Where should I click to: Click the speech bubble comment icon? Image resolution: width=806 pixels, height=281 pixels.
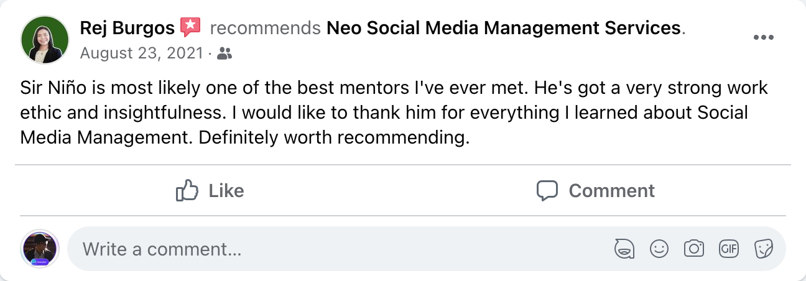(x=547, y=190)
